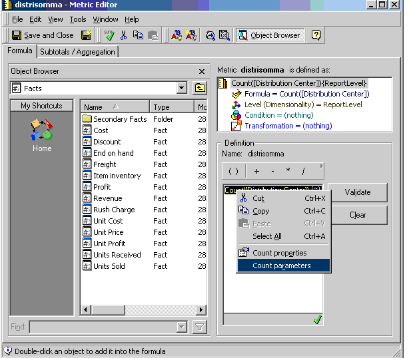Click the horizontal scrollbar thumb

pyautogui.click(x=108, y=310)
